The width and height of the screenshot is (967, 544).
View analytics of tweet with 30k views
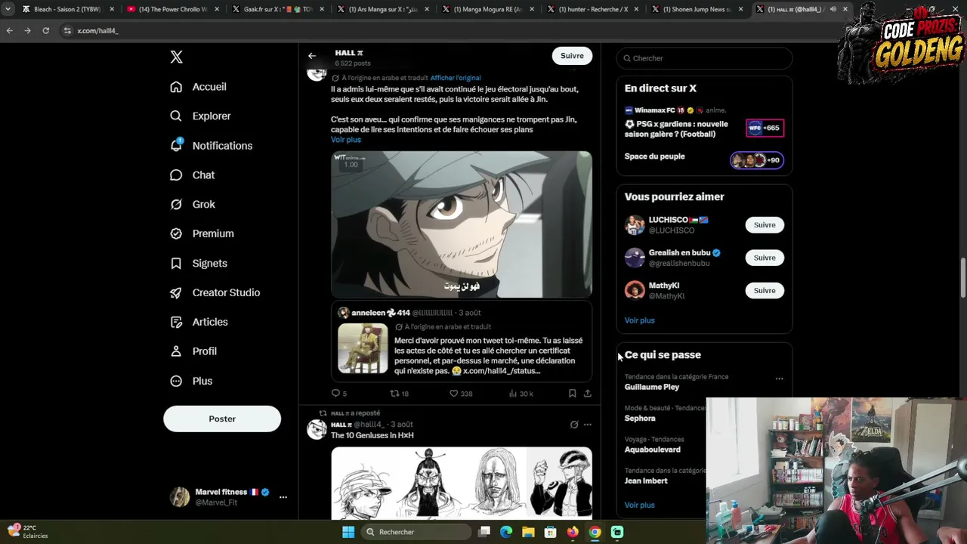pos(521,394)
